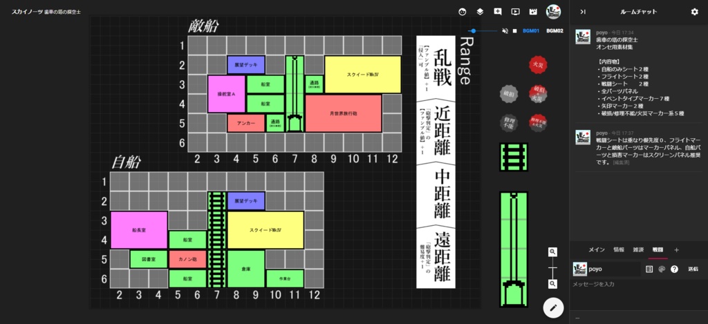708x324 pixels.
Task: Focus the メッセージを入力 message box
Action: click(x=638, y=285)
